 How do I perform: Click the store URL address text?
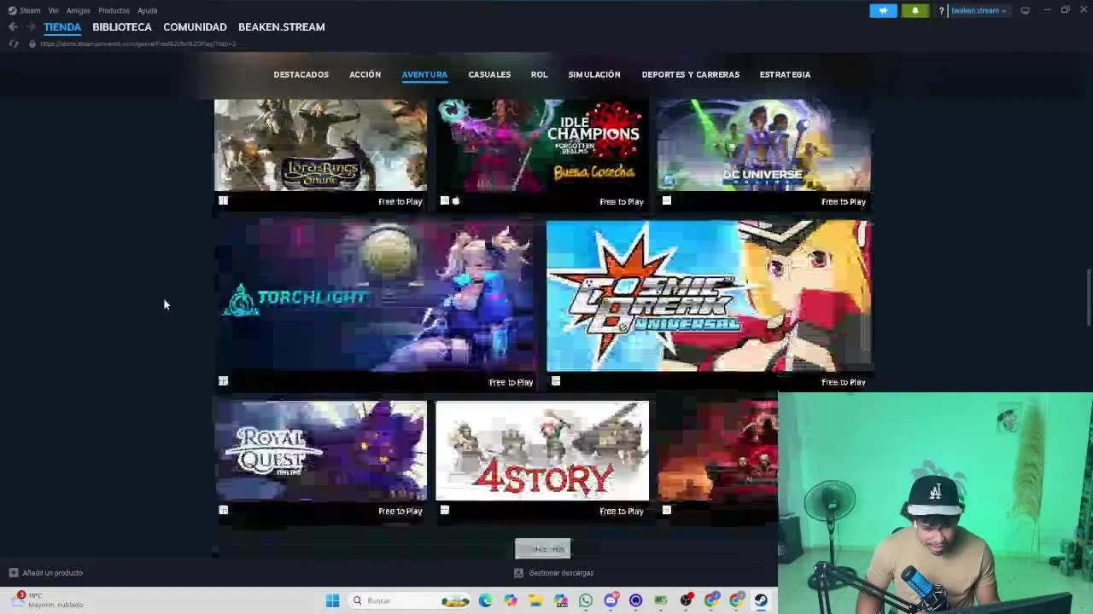(137, 43)
